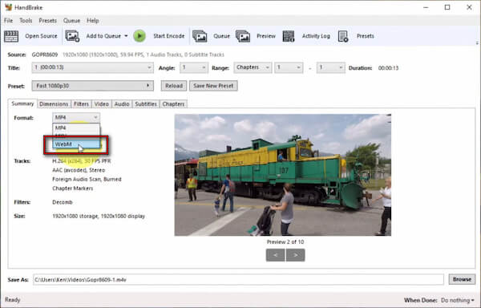Click the Reload button
This screenshot has width=481, height=308.
tap(174, 86)
